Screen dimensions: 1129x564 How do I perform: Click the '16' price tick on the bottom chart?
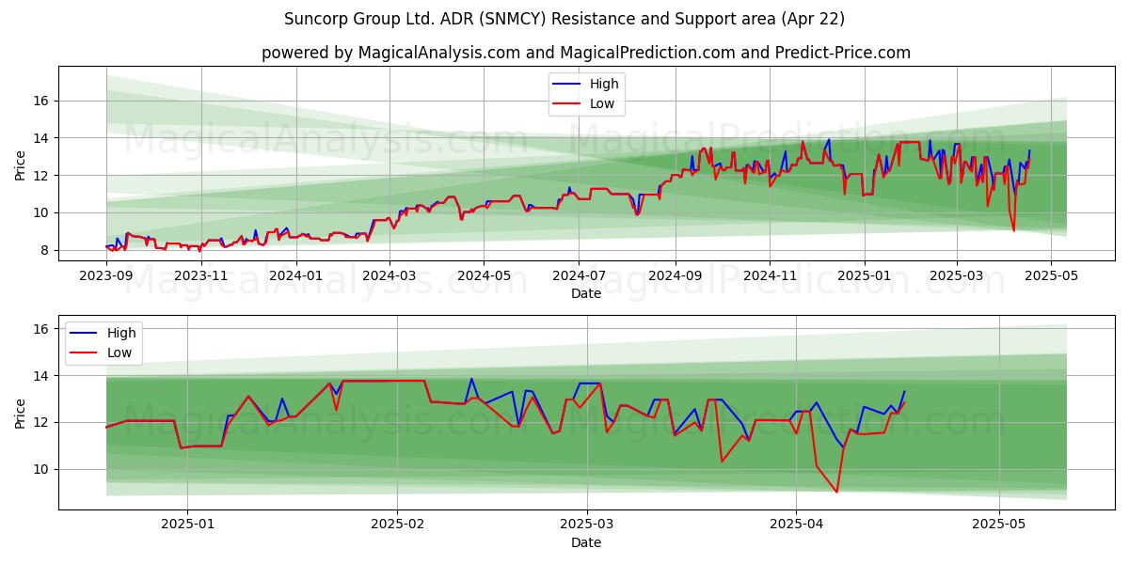pos(42,329)
